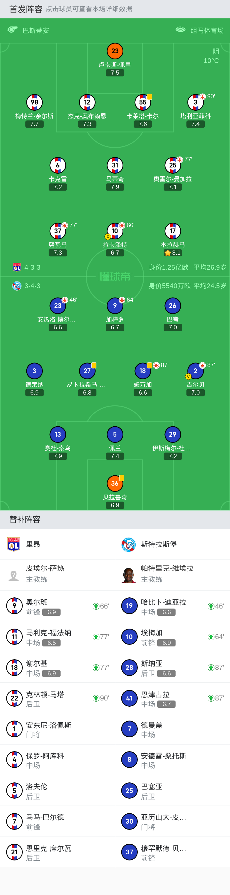Open substitute 埃梅加 row
This screenshot has width=230, height=895.
click(172, 637)
